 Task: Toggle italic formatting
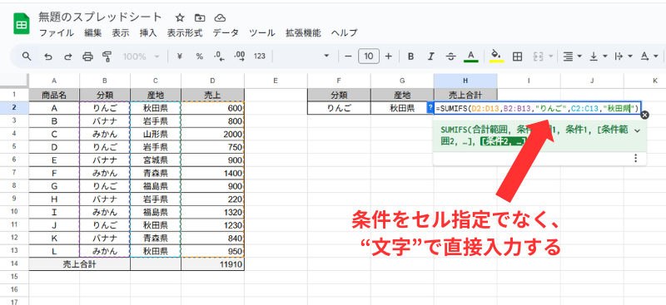click(x=431, y=56)
